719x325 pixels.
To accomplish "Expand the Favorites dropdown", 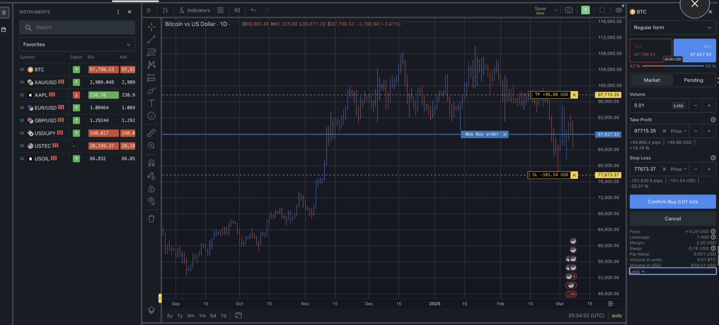I will coord(77,44).
